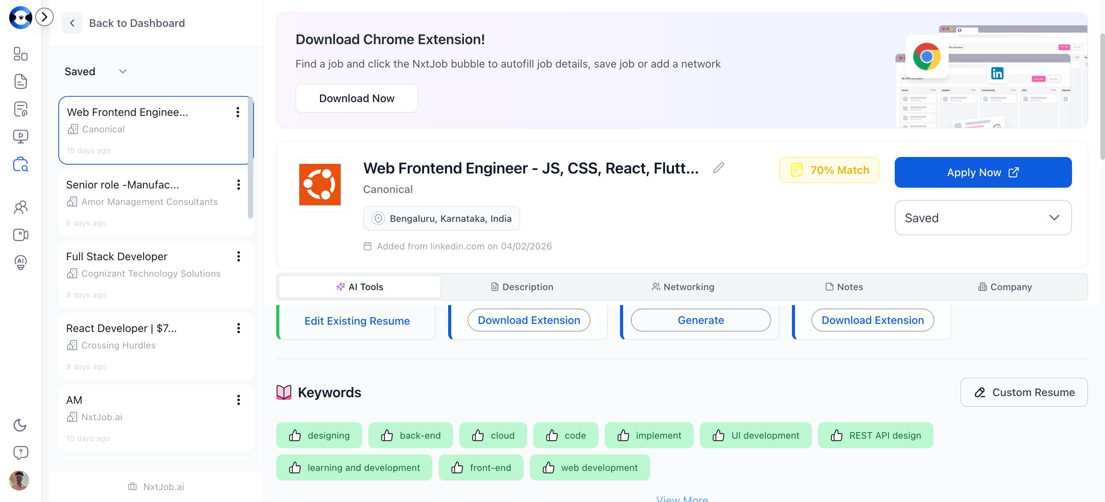The width and height of the screenshot is (1105, 502).
Task: Click the Bengaluru, Karnataka, India location chip
Action: coord(441,218)
